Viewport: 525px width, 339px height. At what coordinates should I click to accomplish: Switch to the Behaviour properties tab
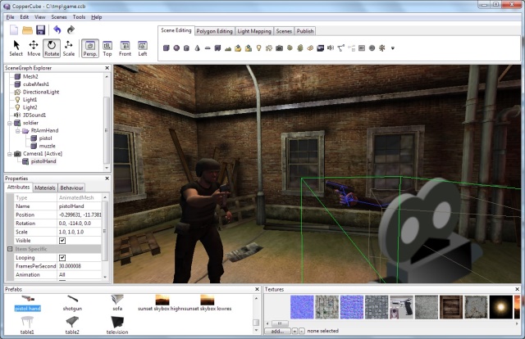(x=71, y=188)
